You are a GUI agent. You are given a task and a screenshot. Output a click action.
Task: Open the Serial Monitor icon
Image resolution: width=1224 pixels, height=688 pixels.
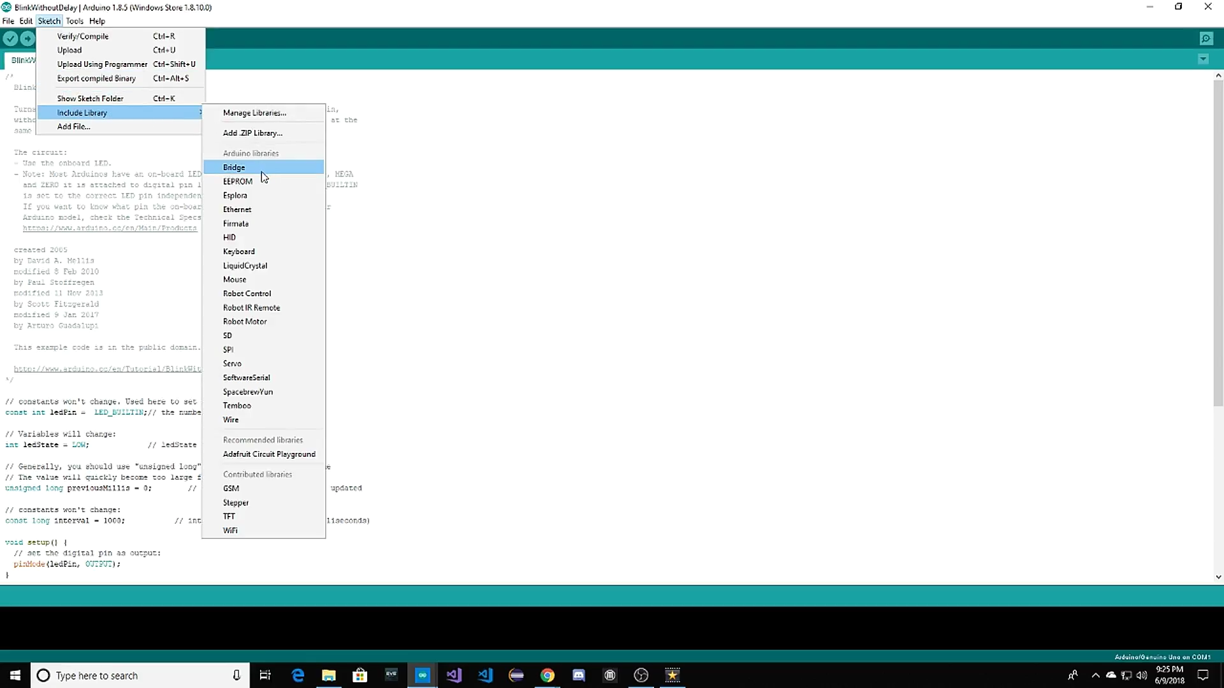click(1206, 39)
